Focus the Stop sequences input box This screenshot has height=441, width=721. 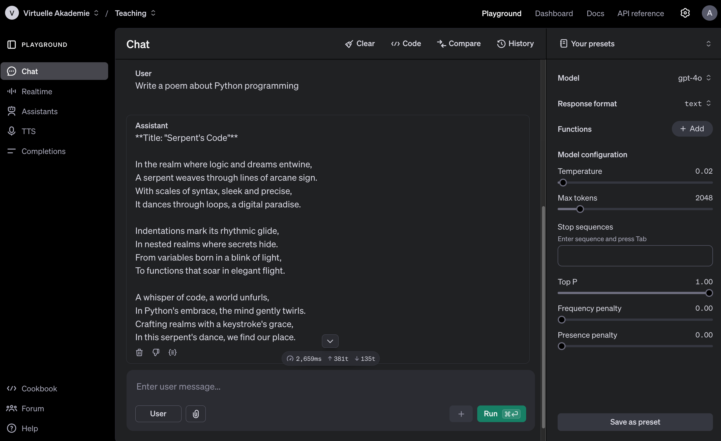pyautogui.click(x=635, y=256)
